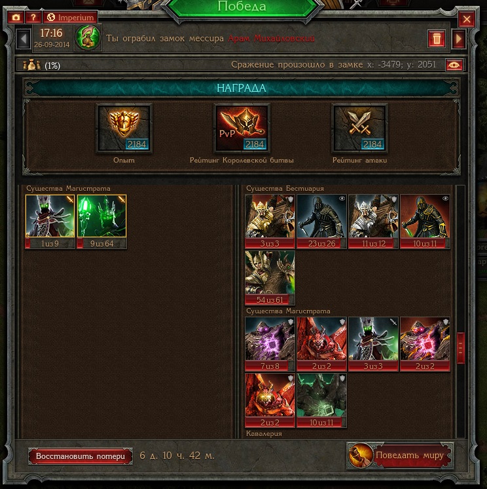Delete this report with the trash icon
This screenshot has height=489, width=487.
[x=437, y=39]
